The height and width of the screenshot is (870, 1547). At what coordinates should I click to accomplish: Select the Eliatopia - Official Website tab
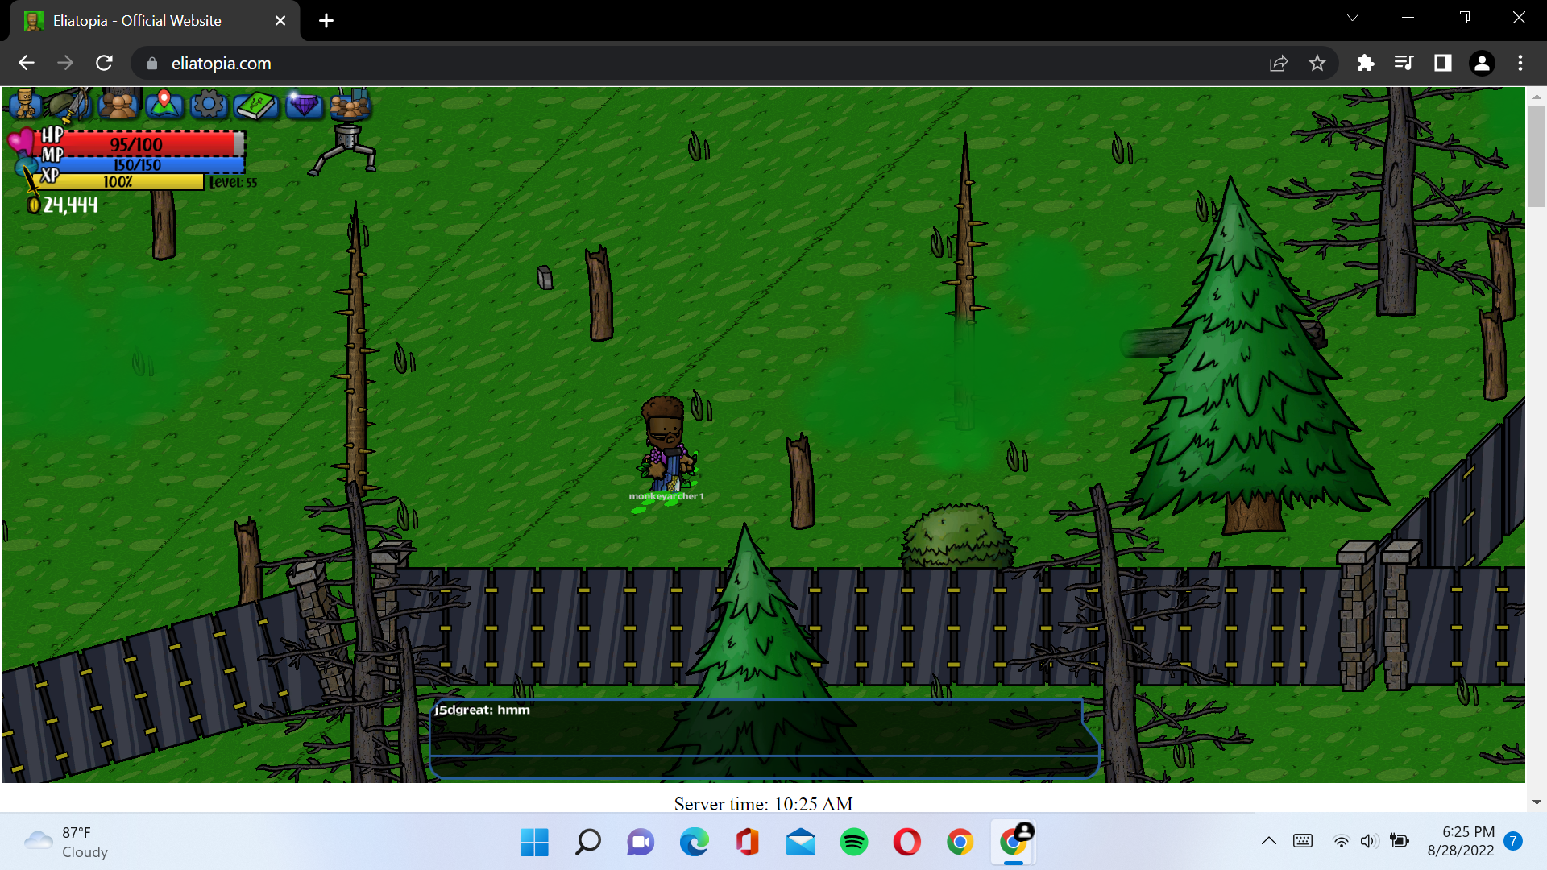(x=155, y=21)
